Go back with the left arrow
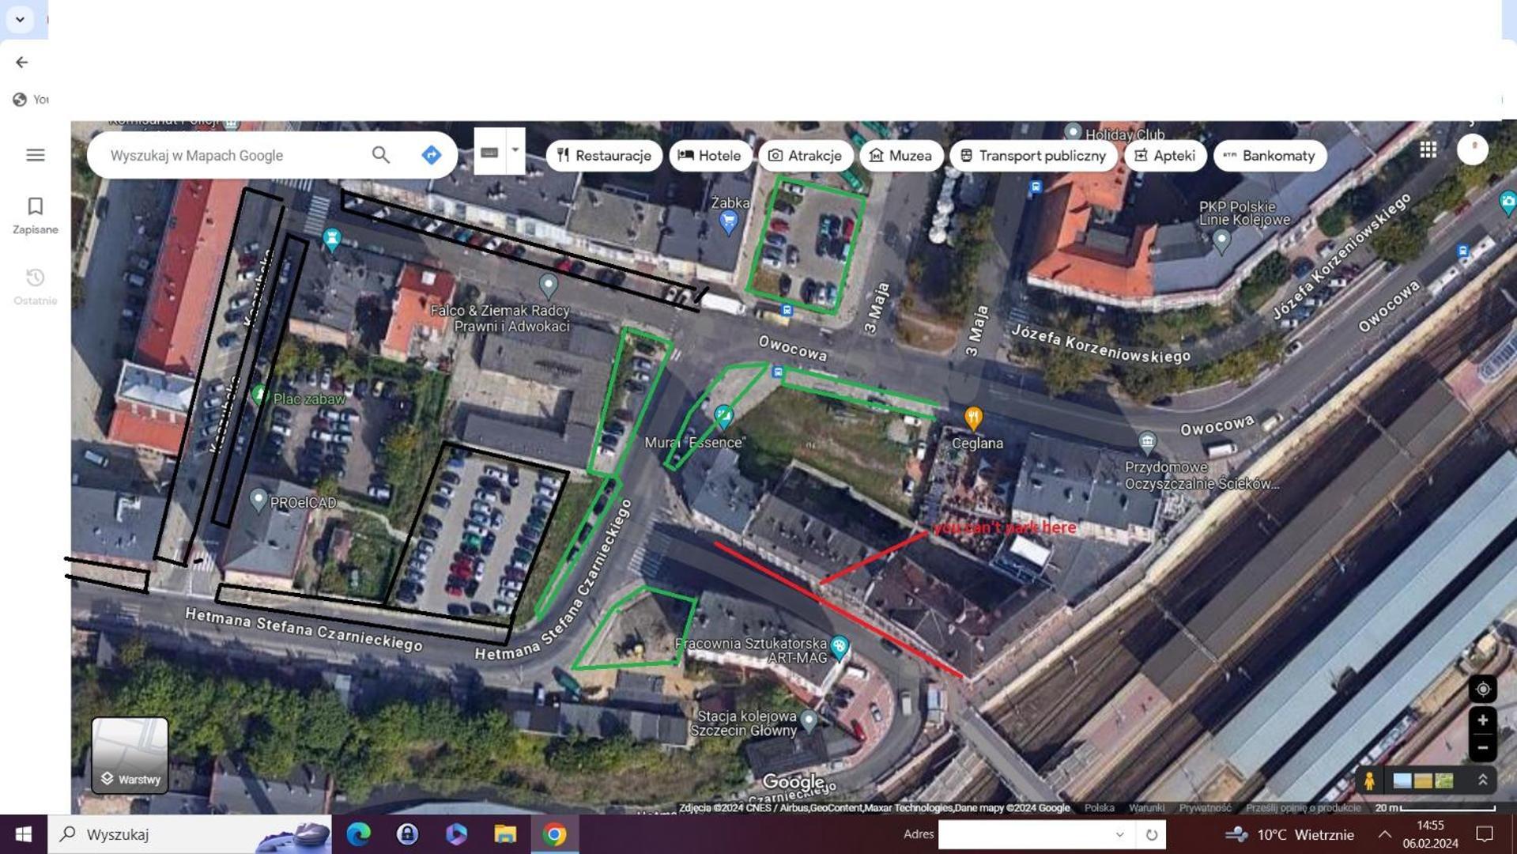This screenshot has height=854, width=1517. [x=22, y=62]
